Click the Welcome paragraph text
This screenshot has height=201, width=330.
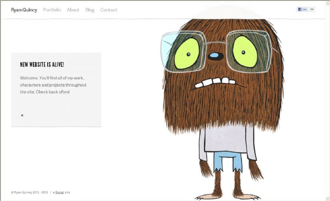[x=53, y=85]
